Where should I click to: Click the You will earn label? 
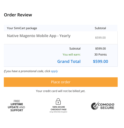pos(72,54)
